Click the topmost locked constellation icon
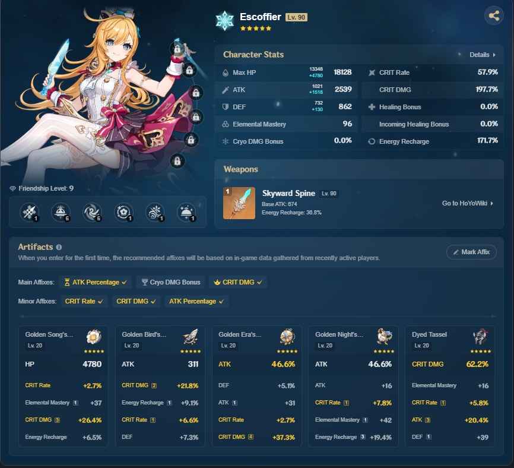This screenshot has width=514, height=468. click(177, 49)
